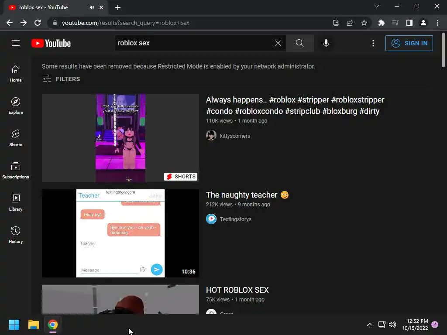
Task: Clear the search box with the X
Action: click(278, 43)
